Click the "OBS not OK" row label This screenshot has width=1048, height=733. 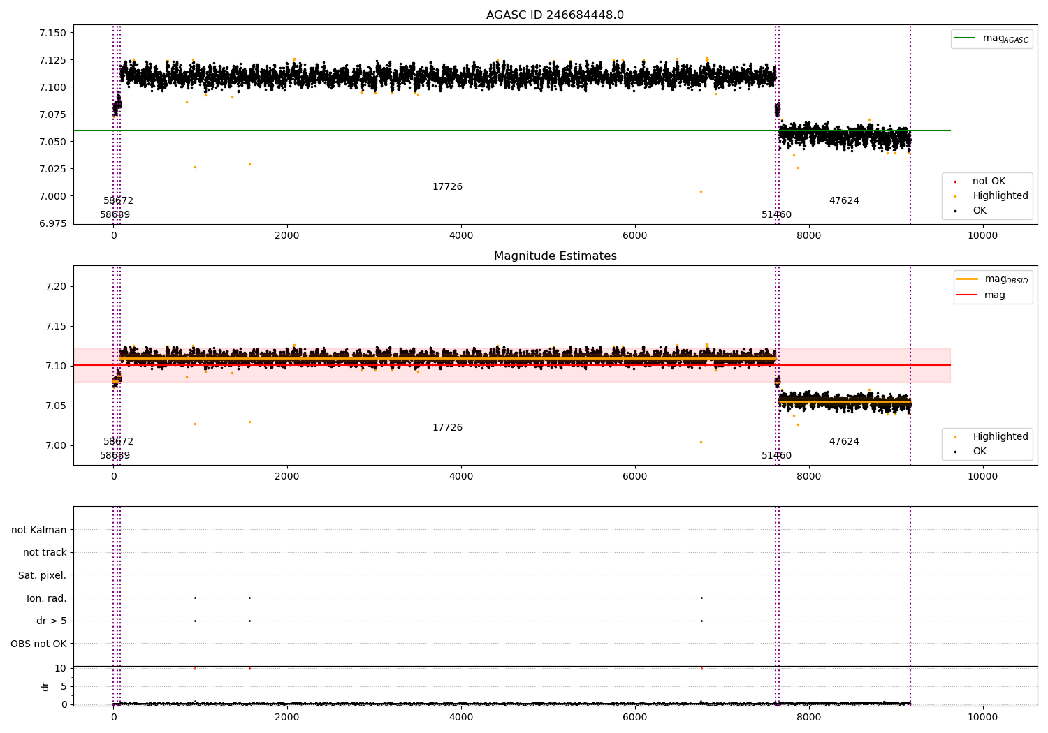coord(38,644)
